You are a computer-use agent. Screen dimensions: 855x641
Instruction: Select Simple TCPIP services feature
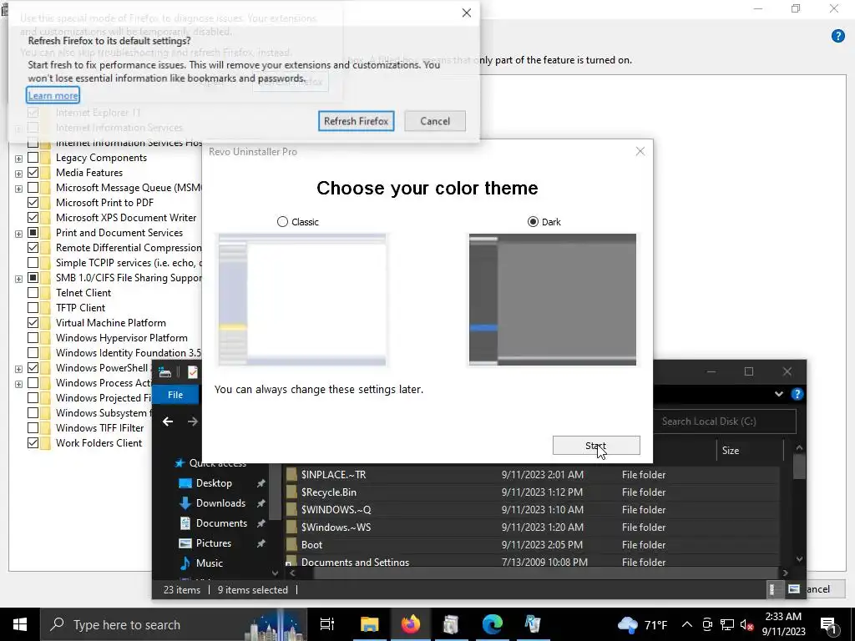tap(129, 263)
